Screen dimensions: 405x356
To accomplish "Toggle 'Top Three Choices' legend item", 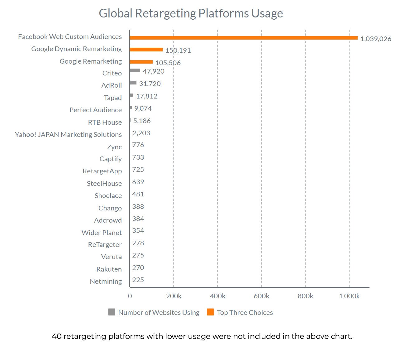I will point(240,312).
